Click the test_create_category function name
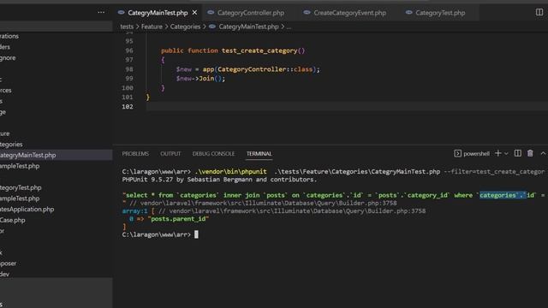The height and width of the screenshot is (308, 548). point(259,50)
